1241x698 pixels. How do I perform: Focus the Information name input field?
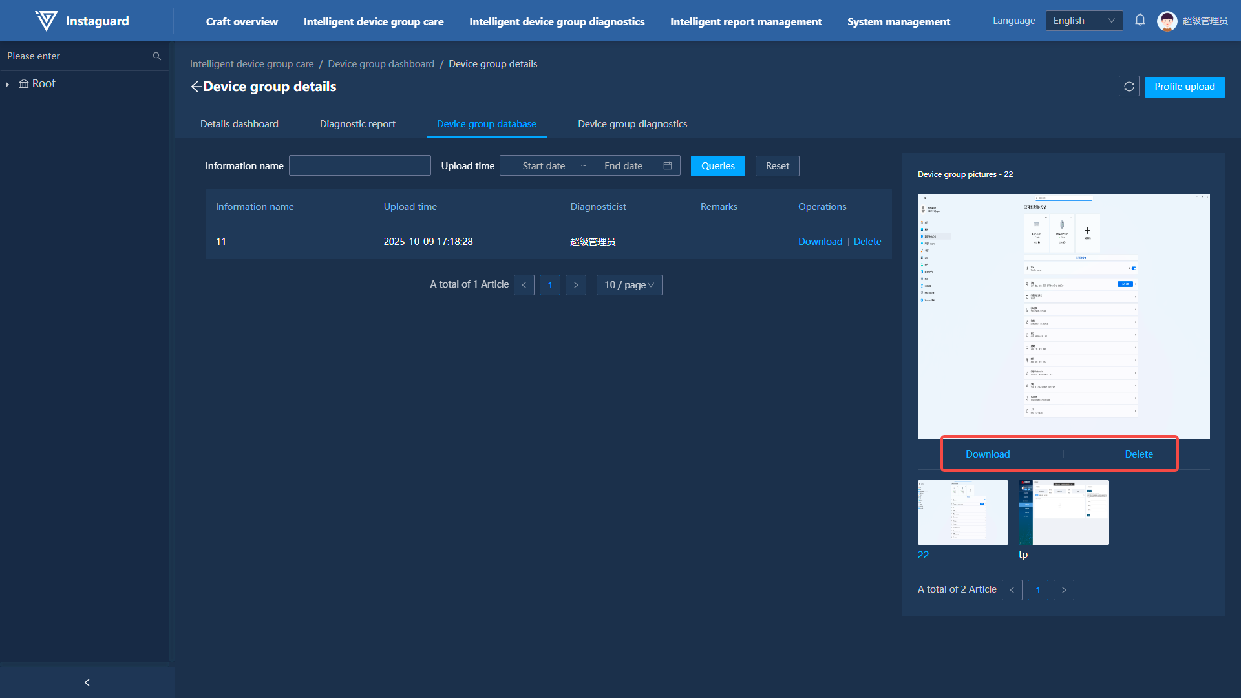click(359, 166)
